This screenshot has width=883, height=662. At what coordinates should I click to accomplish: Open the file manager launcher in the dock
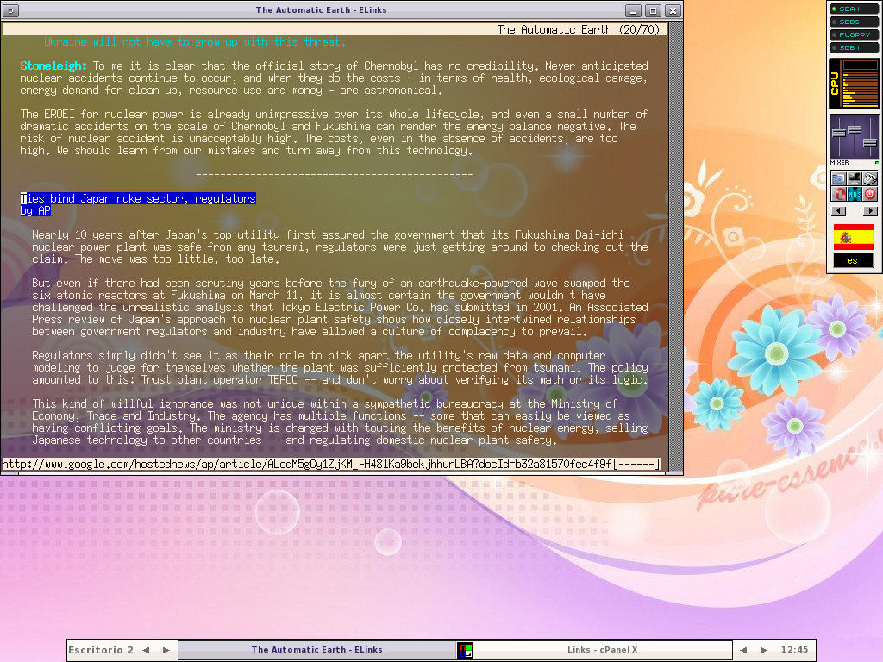pyautogui.click(x=839, y=178)
